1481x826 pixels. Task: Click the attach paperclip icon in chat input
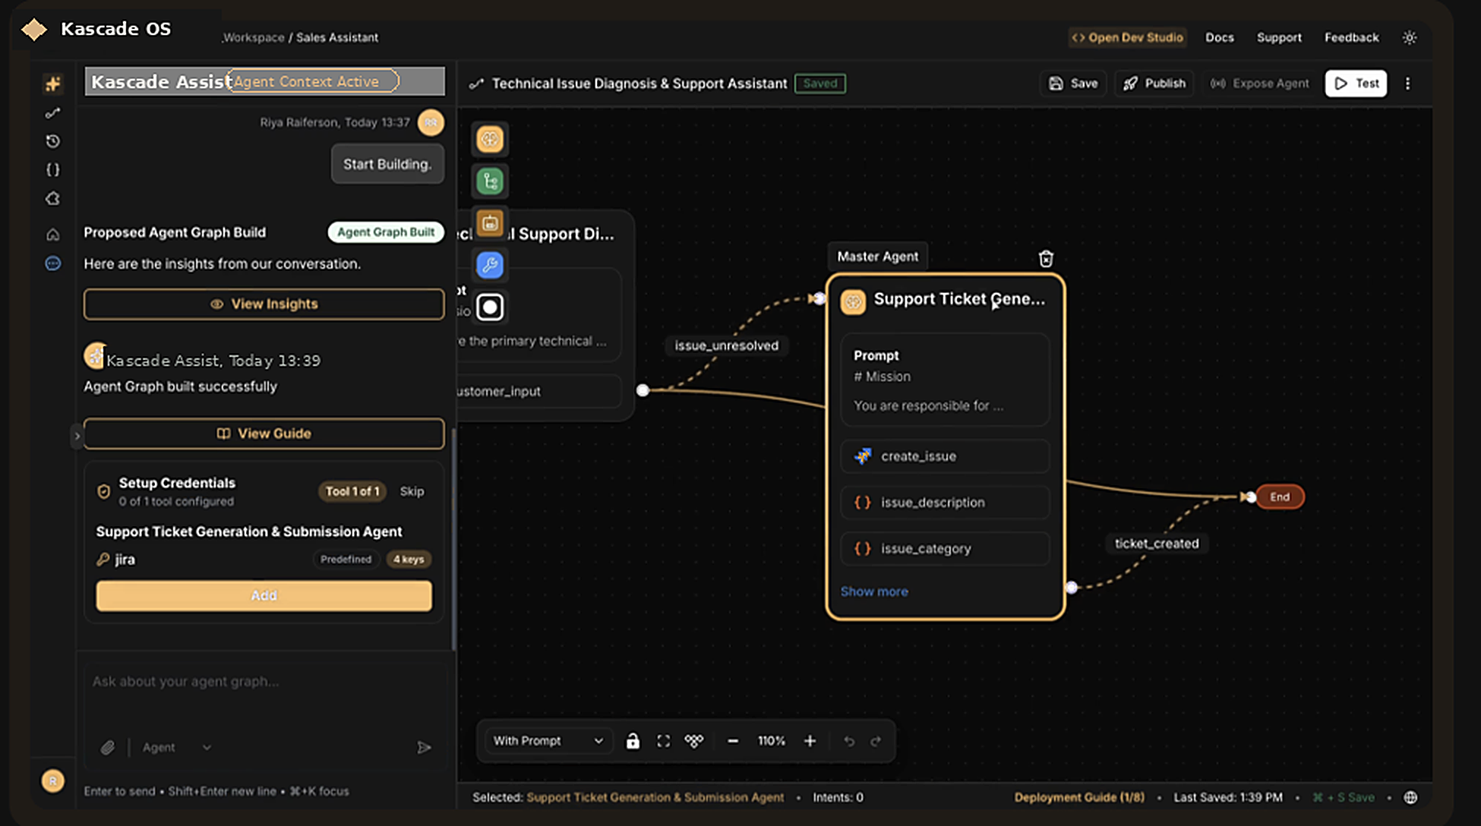pyautogui.click(x=108, y=748)
